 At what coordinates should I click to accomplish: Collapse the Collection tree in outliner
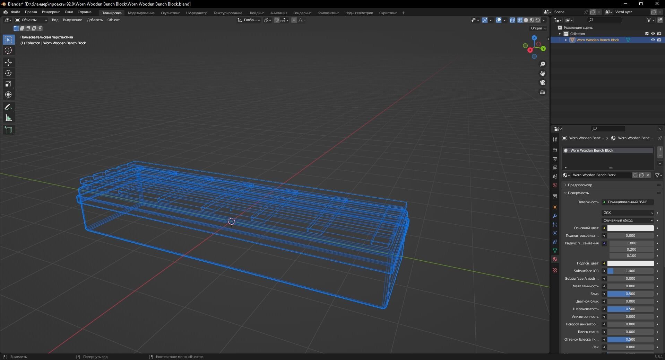(560, 34)
